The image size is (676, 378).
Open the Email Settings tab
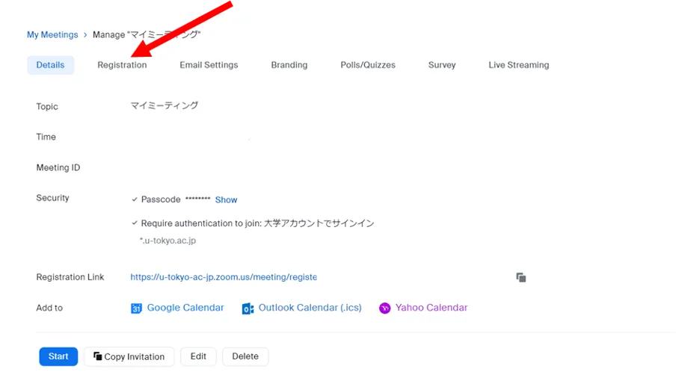point(209,65)
